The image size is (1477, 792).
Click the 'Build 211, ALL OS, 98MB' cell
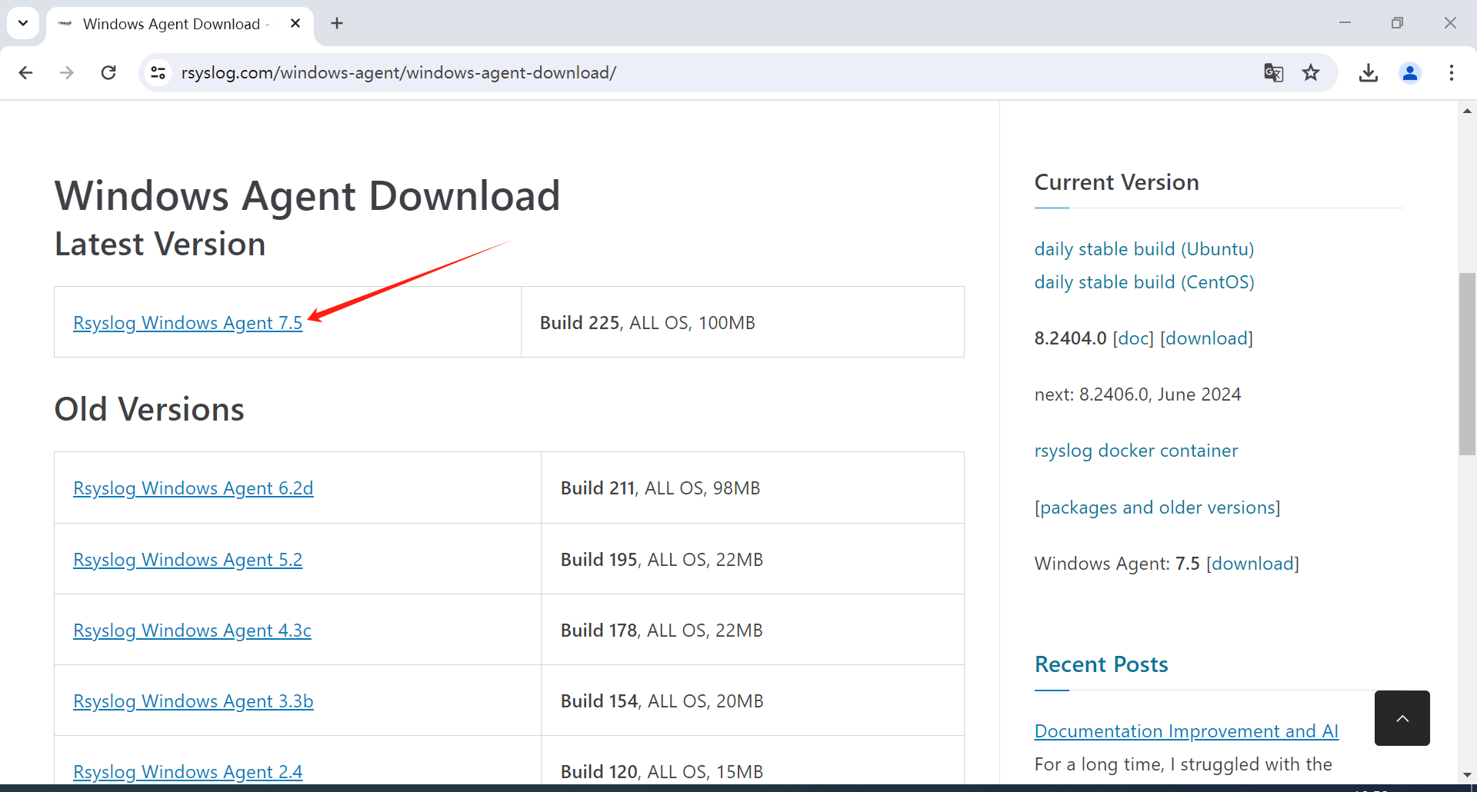(752, 488)
